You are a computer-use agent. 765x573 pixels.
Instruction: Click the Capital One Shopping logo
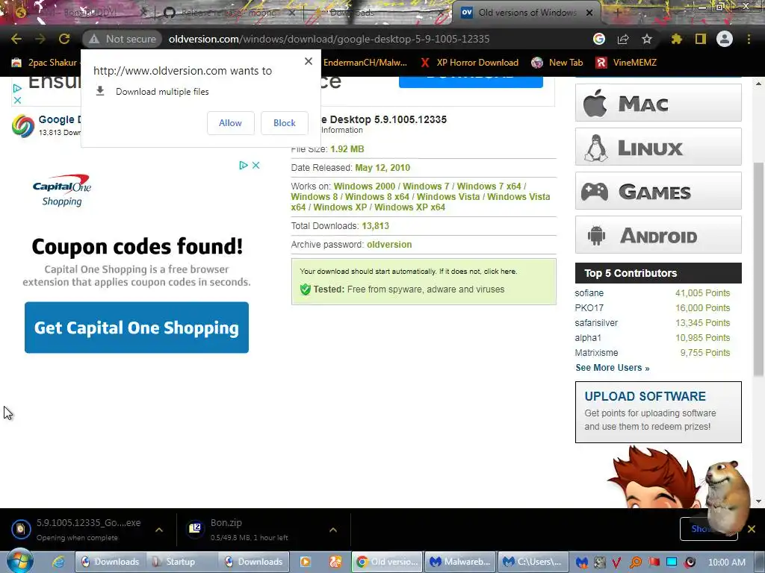tap(62, 190)
